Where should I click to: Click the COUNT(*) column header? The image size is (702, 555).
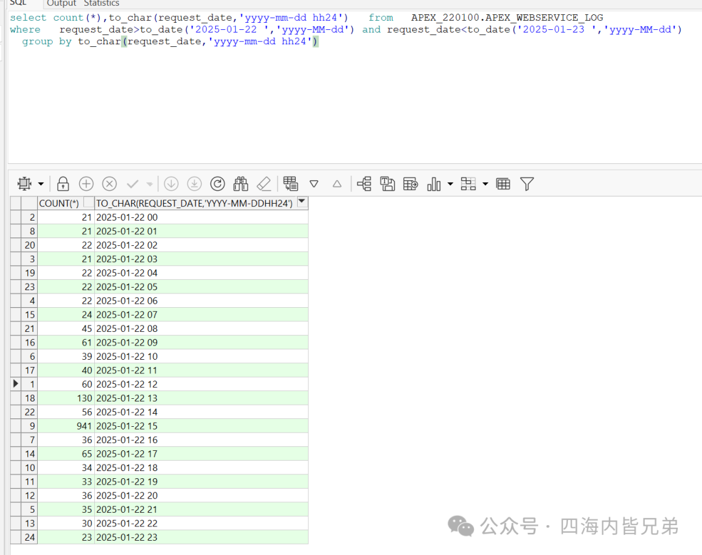tap(66, 203)
